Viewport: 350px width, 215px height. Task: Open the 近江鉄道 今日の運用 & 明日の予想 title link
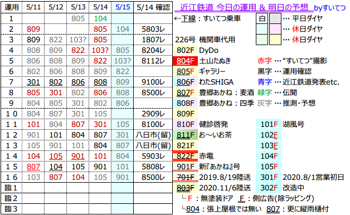pyautogui.click(x=244, y=8)
